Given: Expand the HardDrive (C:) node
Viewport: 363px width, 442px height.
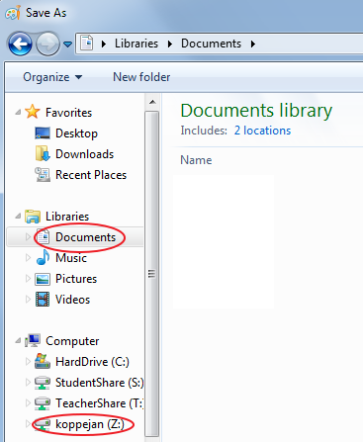Looking at the screenshot, I should (28, 362).
